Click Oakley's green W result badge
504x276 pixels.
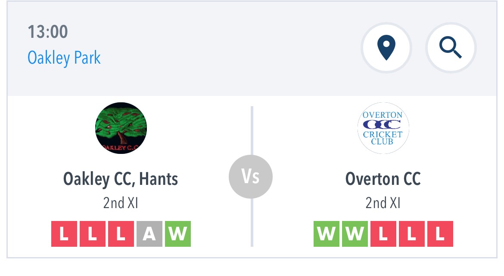click(x=178, y=233)
